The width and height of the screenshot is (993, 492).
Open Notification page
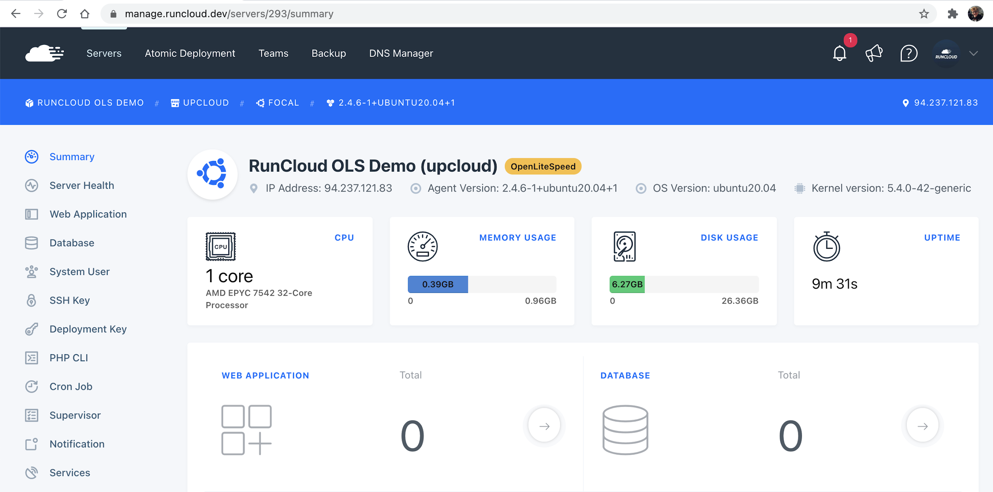[77, 444]
